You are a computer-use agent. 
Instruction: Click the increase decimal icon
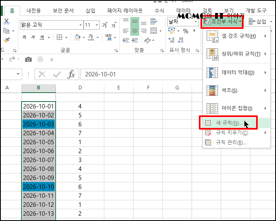pos(171,40)
